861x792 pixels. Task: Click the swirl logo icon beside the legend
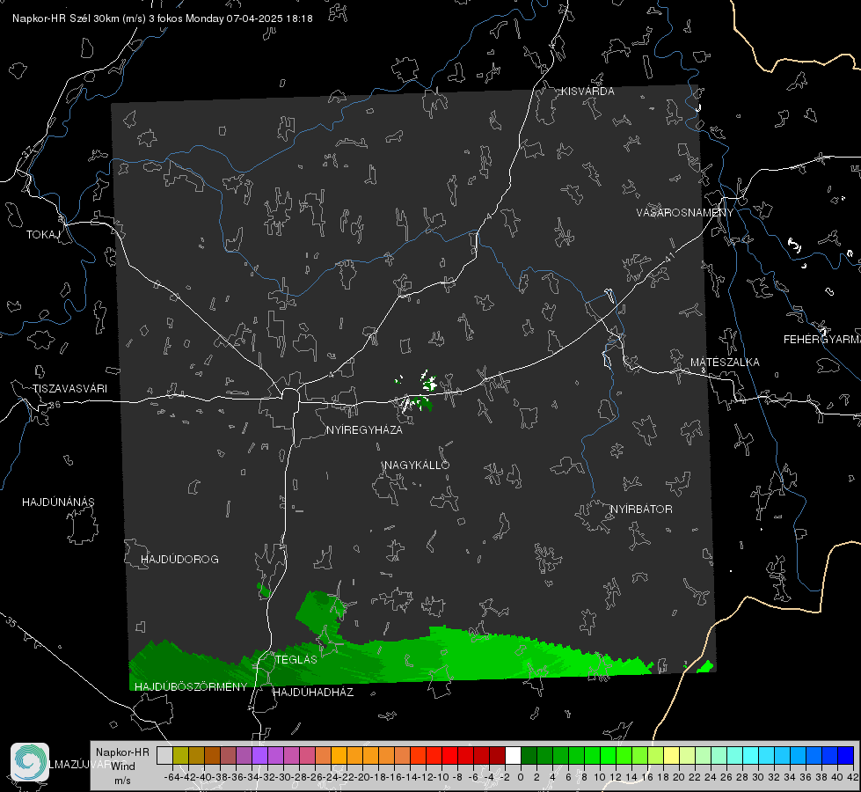point(30,762)
